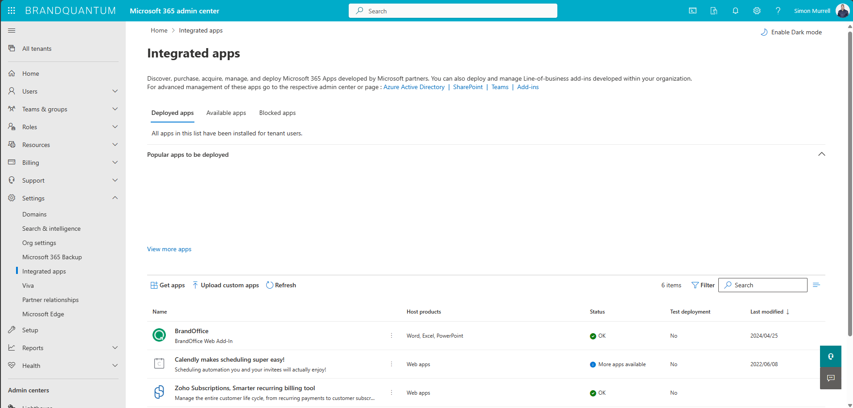
Task: Sort by Host products column header
Action: pyautogui.click(x=424, y=312)
